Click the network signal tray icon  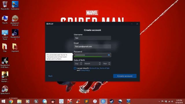pyautogui.click(x=169, y=101)
